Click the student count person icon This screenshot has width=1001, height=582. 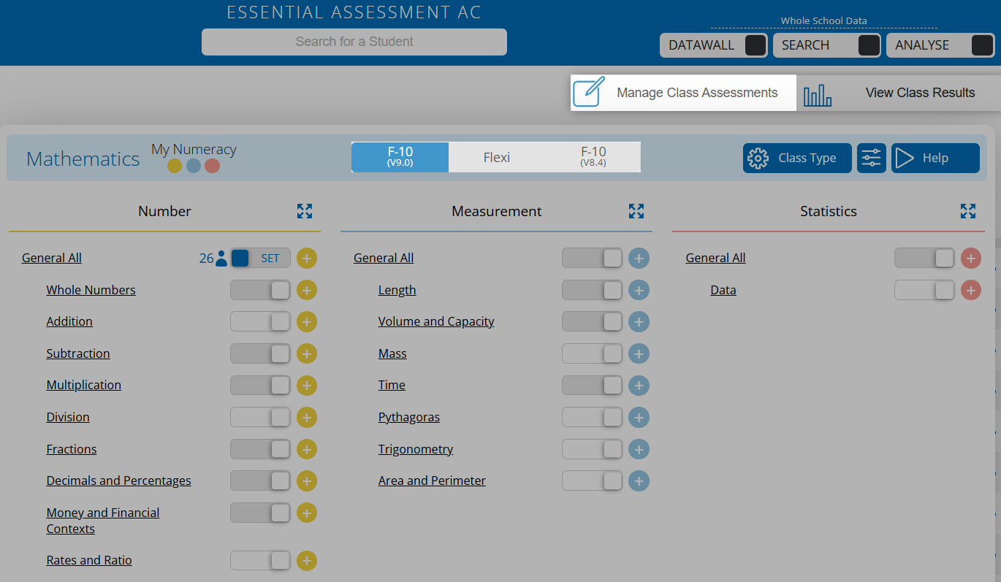point(221,258)
